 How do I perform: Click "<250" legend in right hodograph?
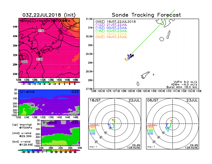point(150,132)
